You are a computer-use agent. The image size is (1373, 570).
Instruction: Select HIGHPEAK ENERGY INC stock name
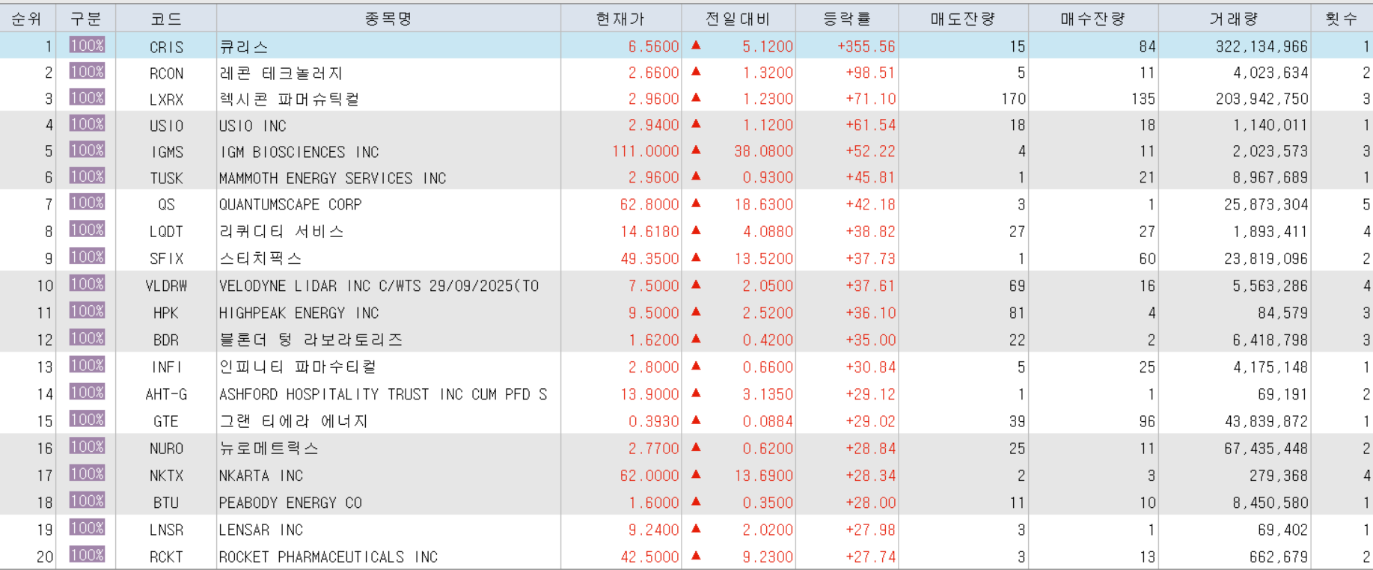click(x=299, y=313)
